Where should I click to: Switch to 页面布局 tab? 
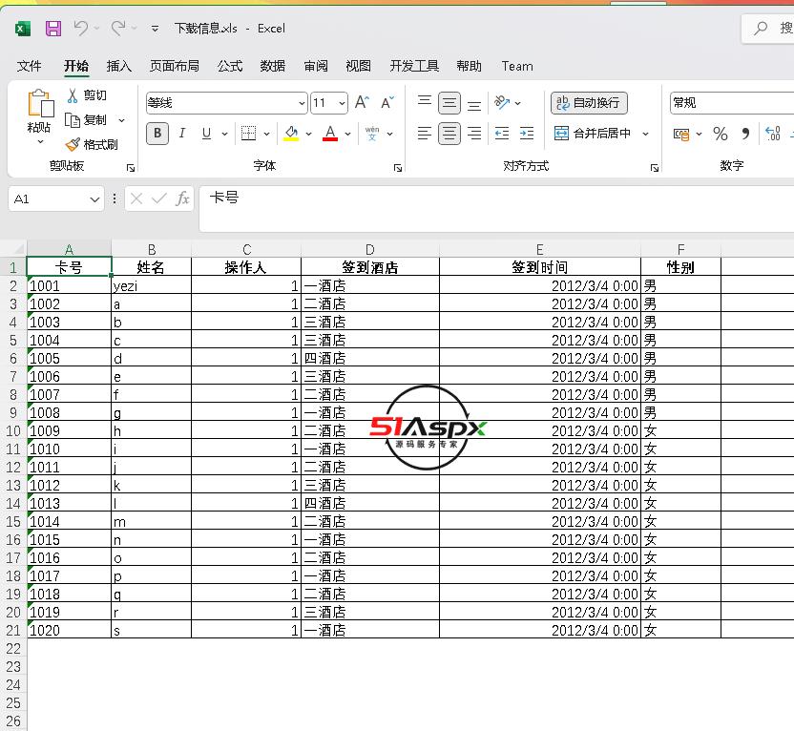click(175, 66)
